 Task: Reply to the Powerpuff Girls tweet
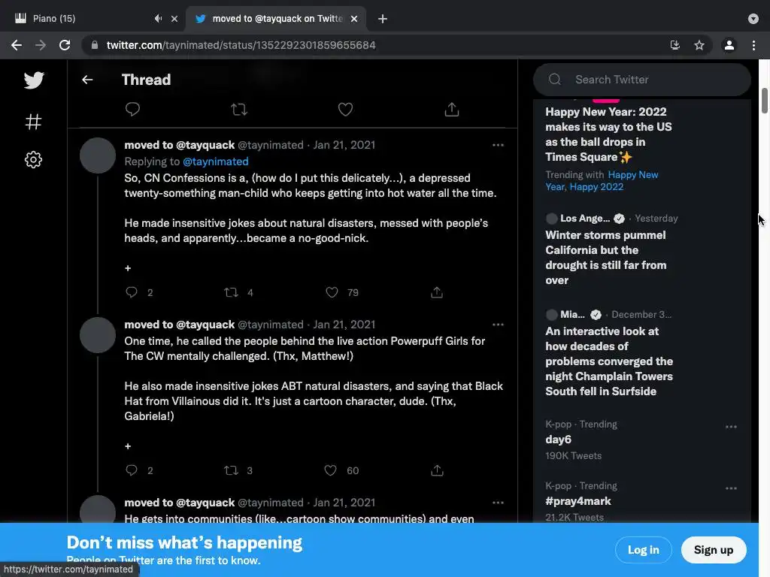coord(132,470)
